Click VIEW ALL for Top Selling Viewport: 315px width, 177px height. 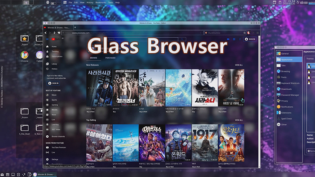click(239, 120)
